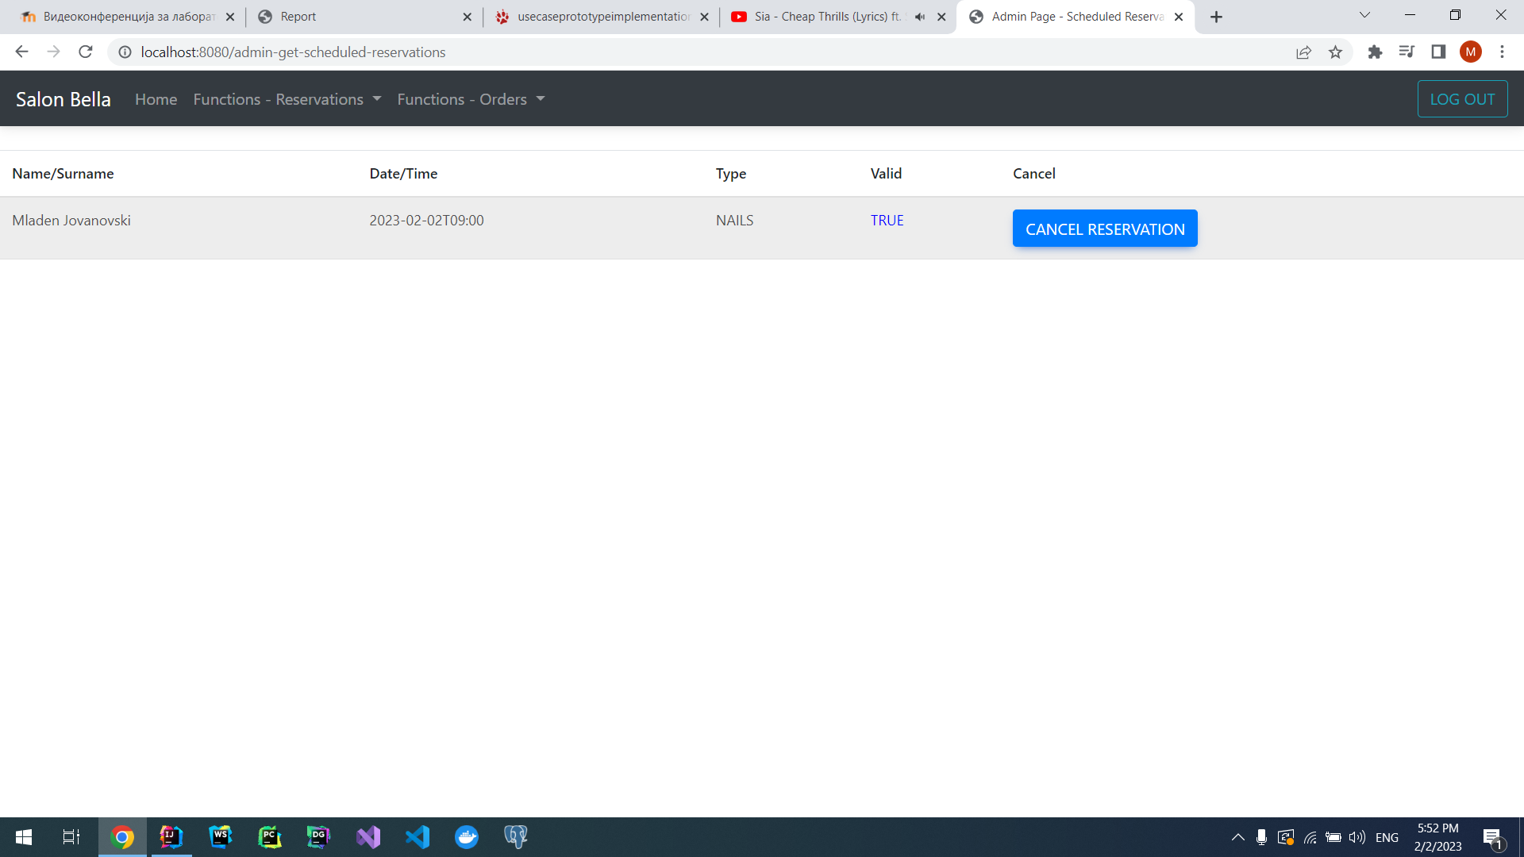
Task: Share this page icon in address bar
Action: [x=1303, y=52]
